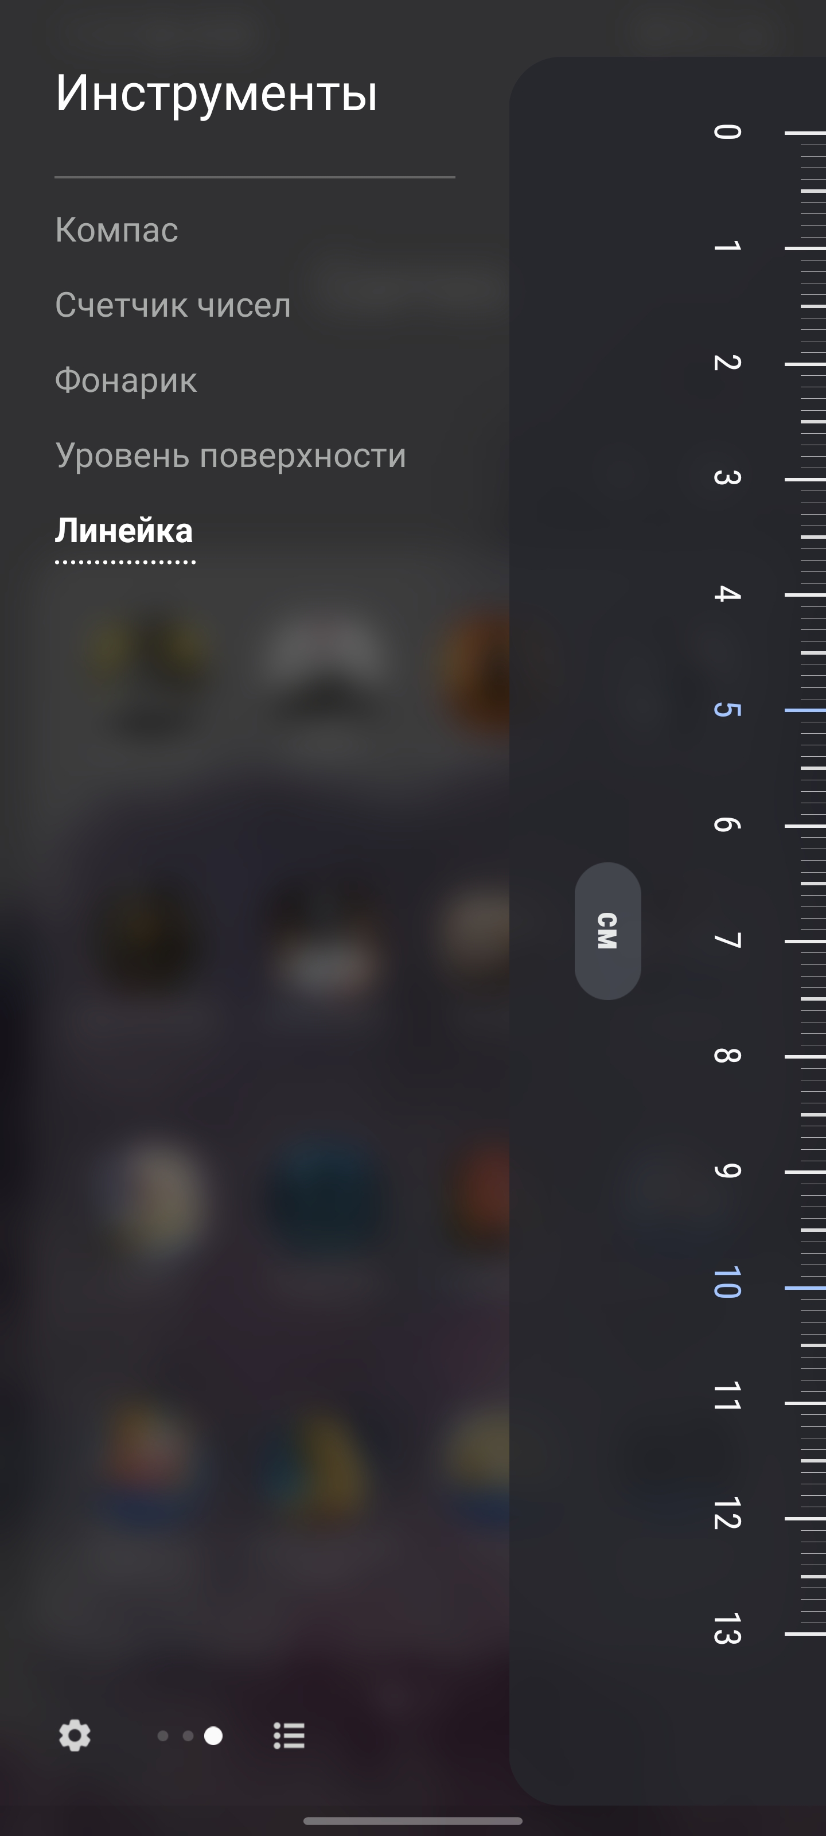Tap the second page indicator dot

(x=188, y=1736)
